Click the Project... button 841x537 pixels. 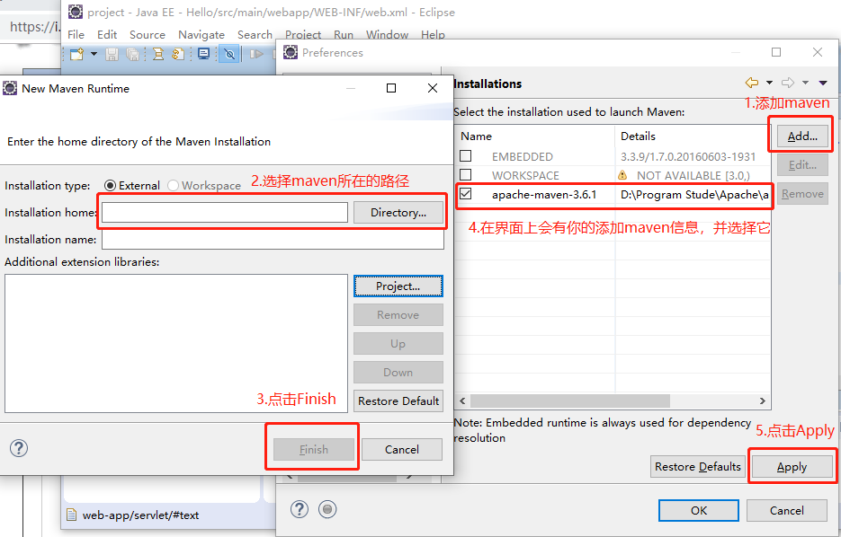click(398, 286)
